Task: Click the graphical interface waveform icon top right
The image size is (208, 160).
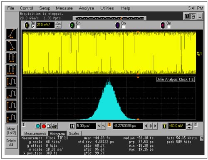Action: pos(187,16)
